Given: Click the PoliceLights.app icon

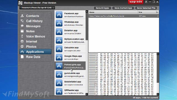Looking at the screenshot, I should [x=59, y=66].
